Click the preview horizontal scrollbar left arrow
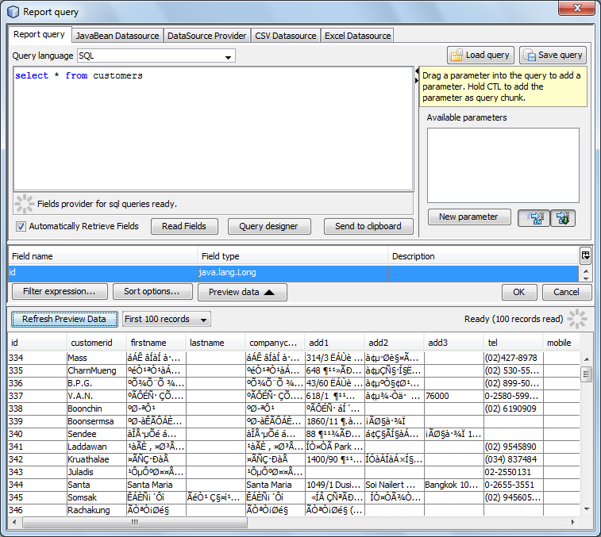 pyautogui.click(x=14, y=523)
